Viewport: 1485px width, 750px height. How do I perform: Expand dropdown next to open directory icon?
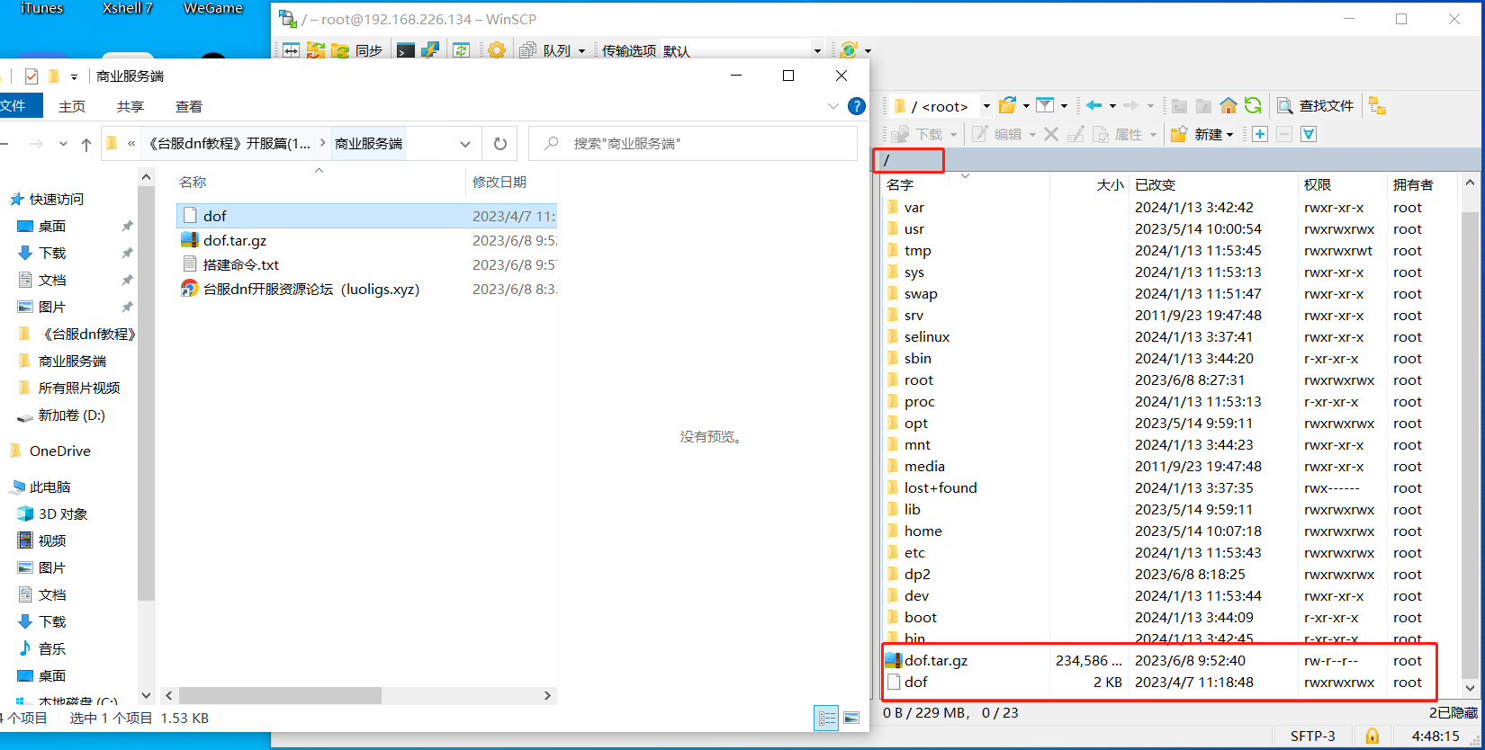(1025, 106)
